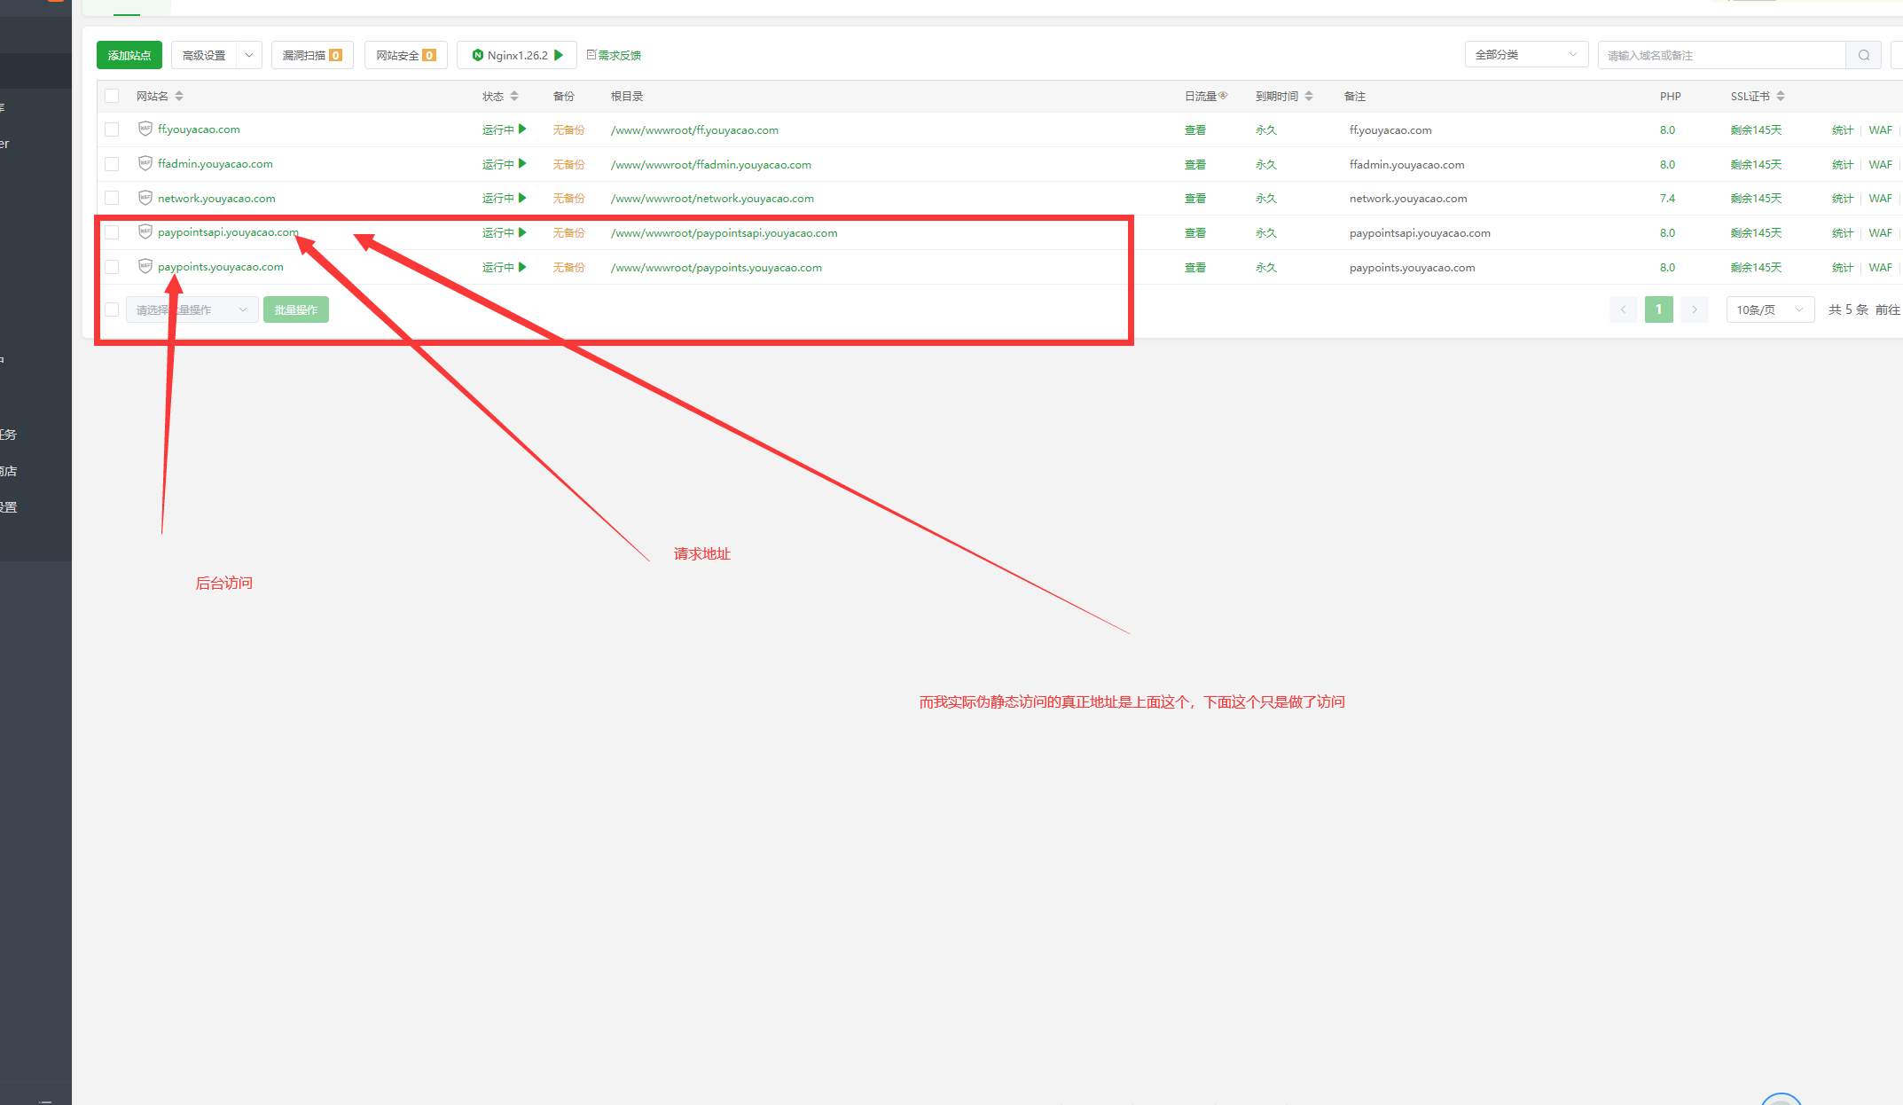The width and height of the screenshot is (1903, 1105).
Task: Open the 全部分类 category dropdown
Action: 1526,55
